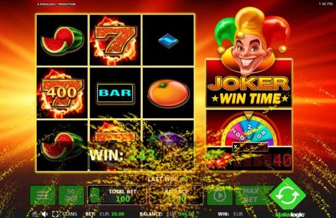Click the orange fruit symbol

pos(168,93)
